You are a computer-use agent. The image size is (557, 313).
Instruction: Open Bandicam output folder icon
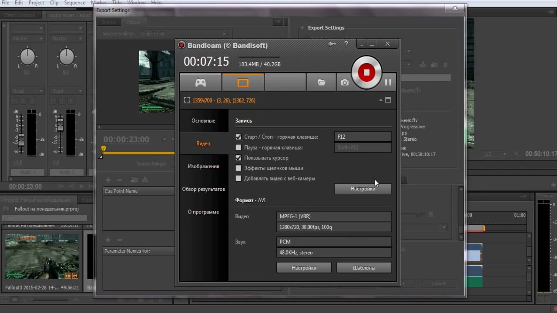(x=322, y=83)
